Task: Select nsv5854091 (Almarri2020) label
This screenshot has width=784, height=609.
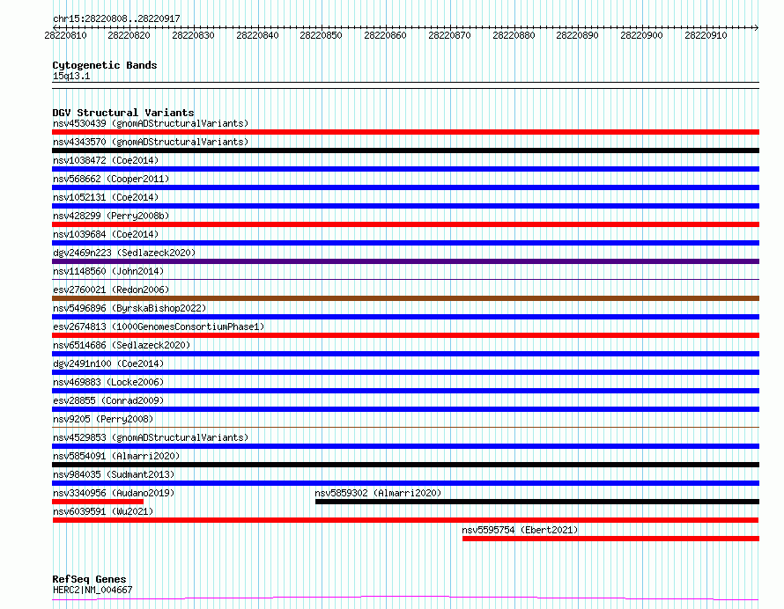Action: (x=116, y=456)
